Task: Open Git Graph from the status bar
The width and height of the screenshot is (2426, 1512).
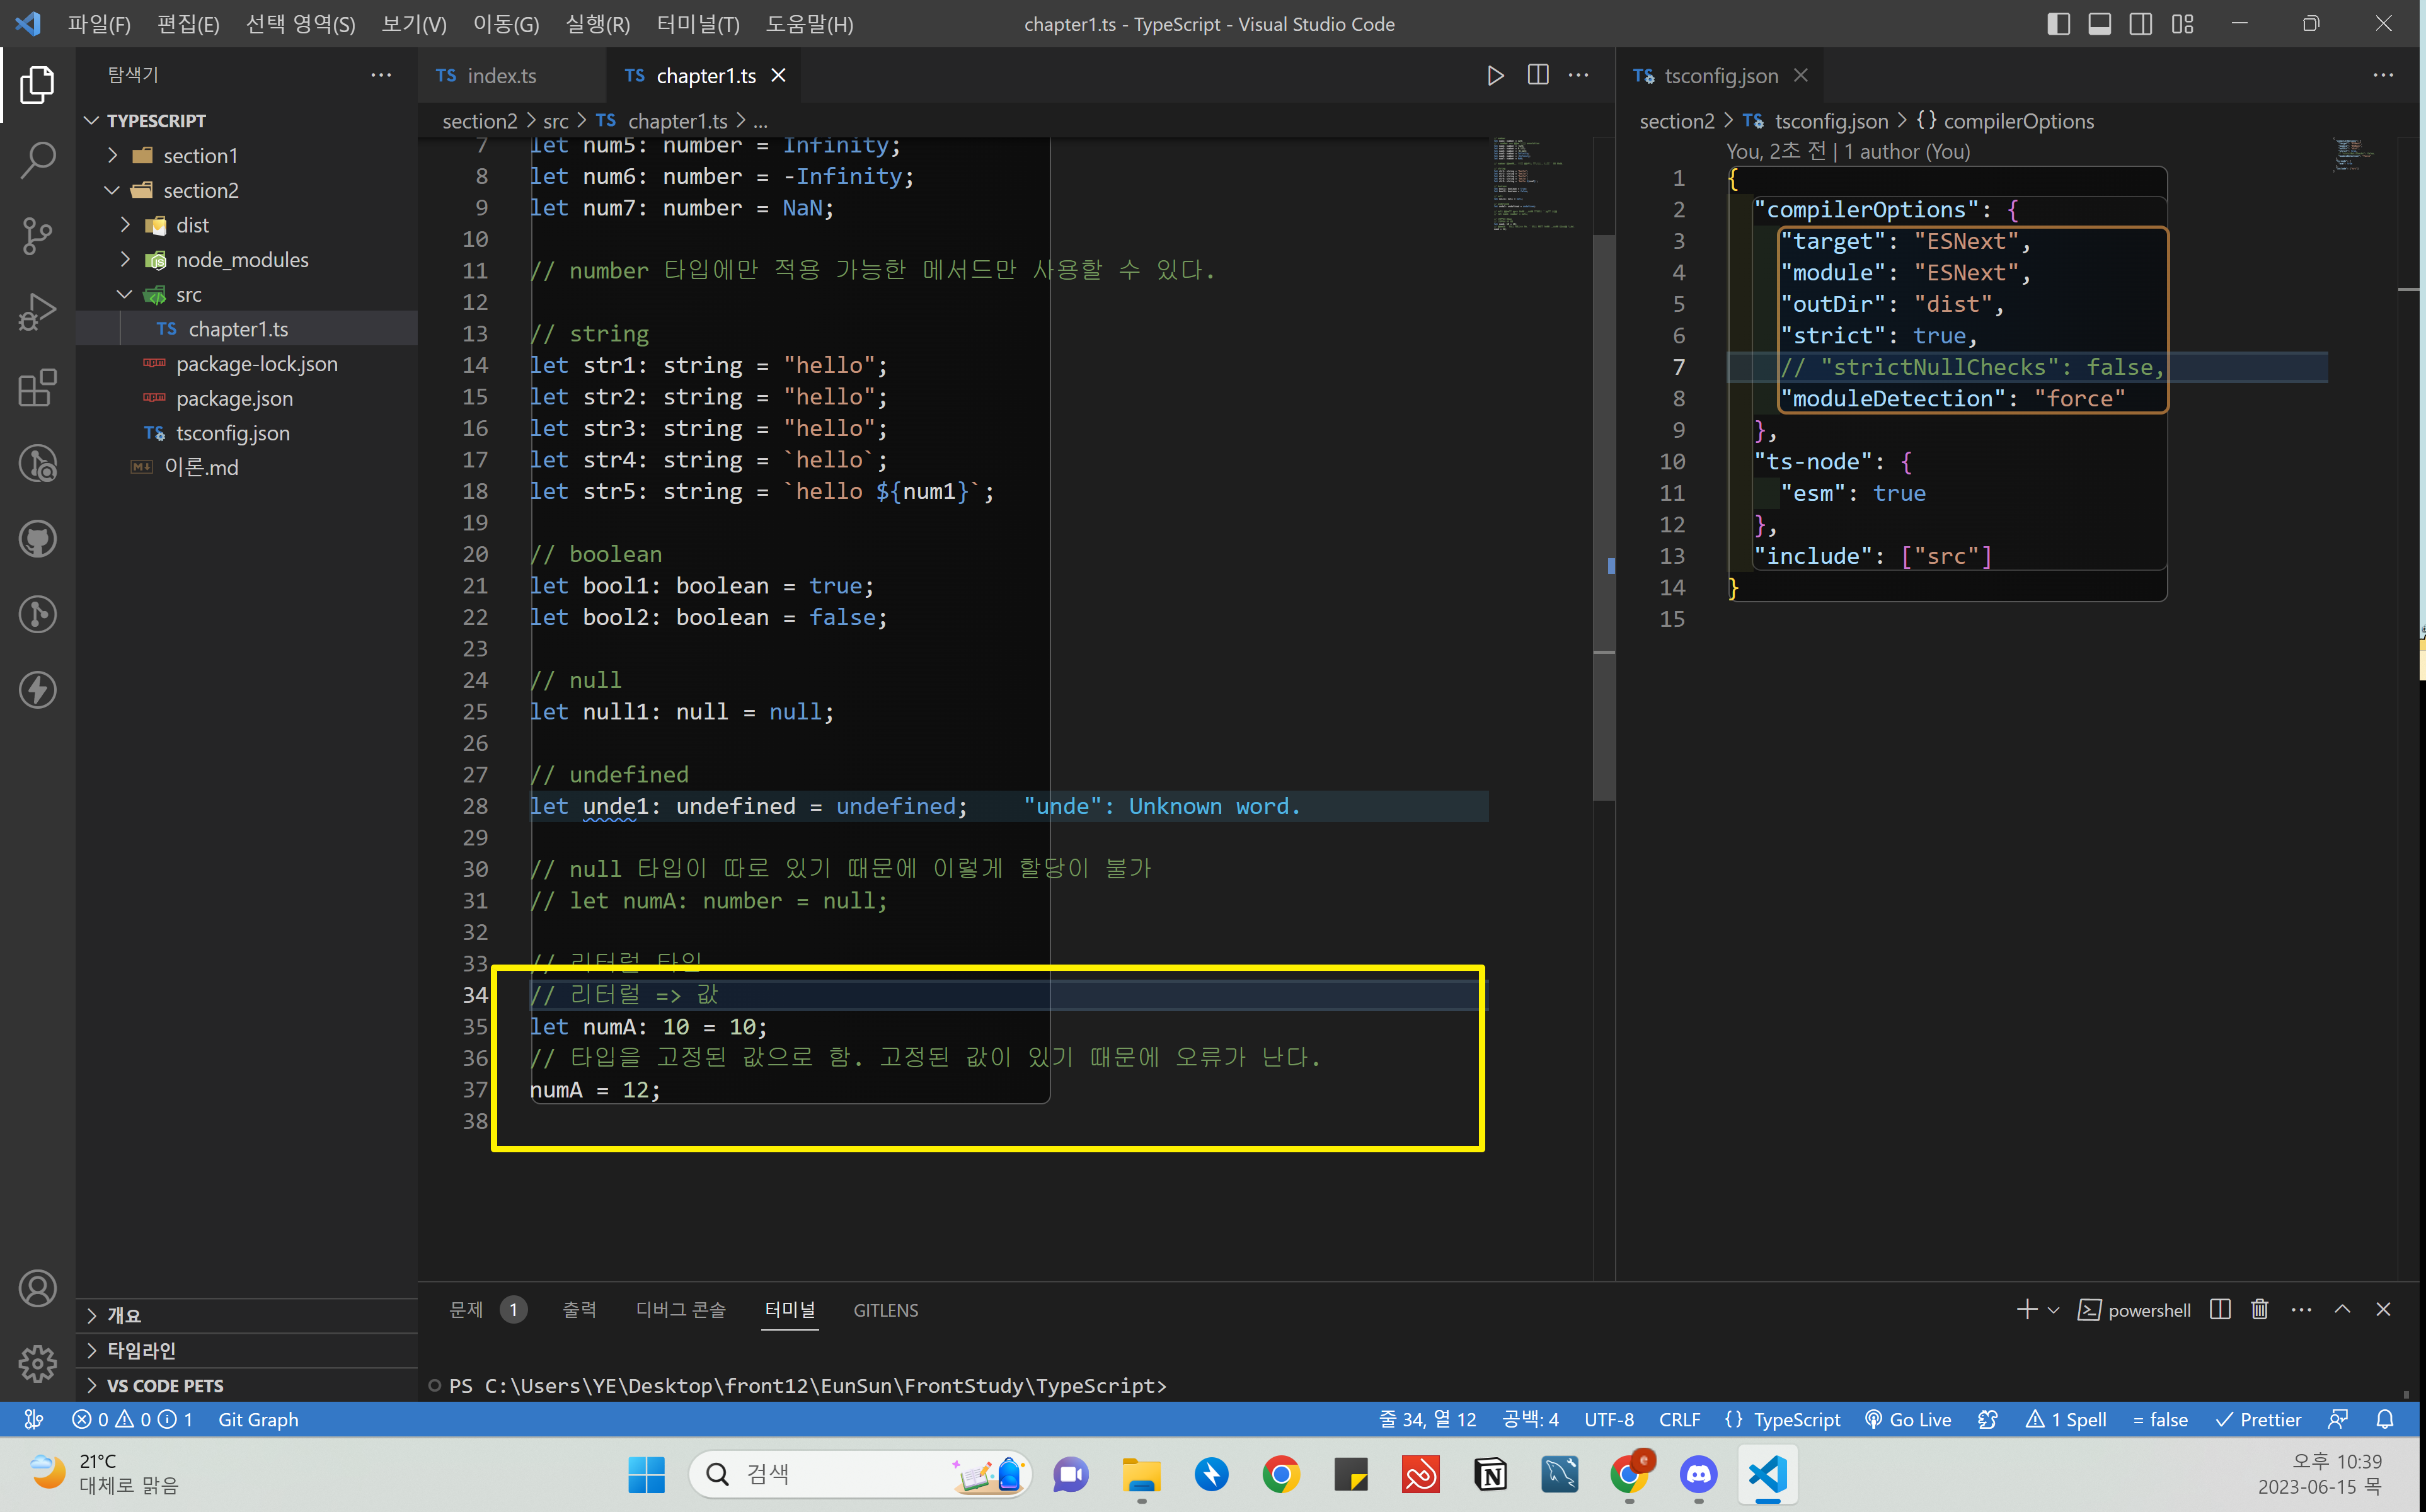Action: click(258, 1419)
